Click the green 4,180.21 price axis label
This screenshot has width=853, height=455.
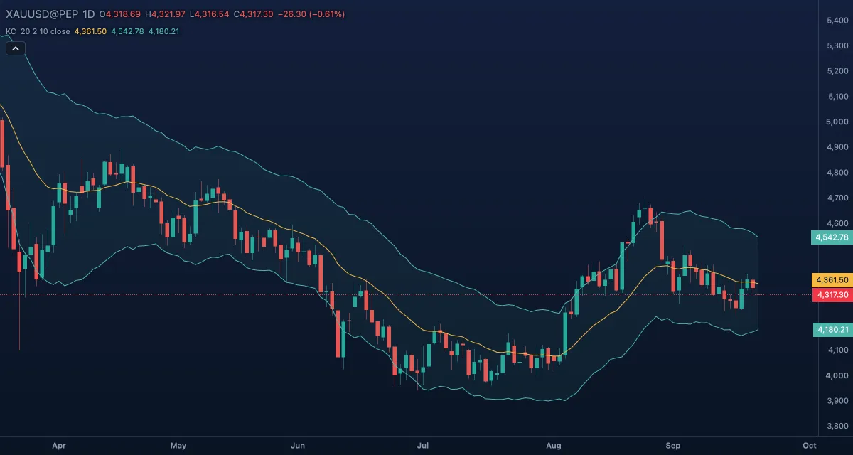pyautogui.click(x=832, y=329)
